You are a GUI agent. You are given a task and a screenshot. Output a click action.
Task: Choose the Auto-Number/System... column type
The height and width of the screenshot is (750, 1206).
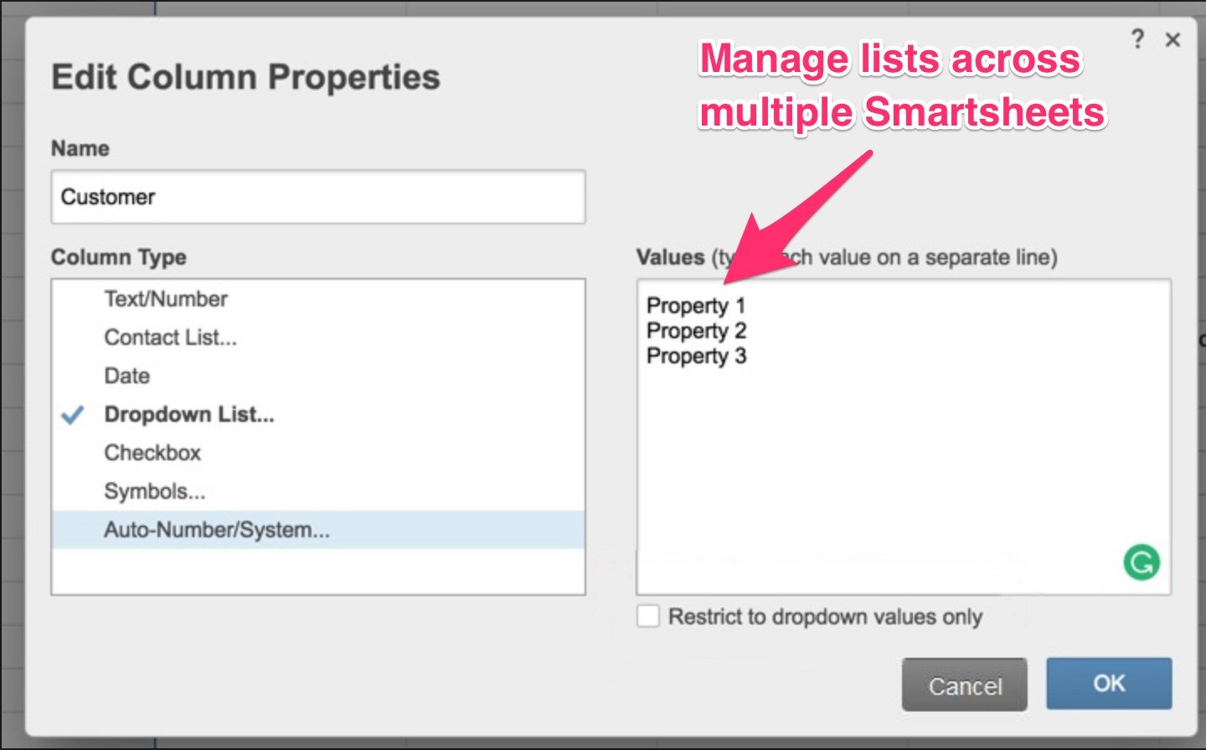click(x=217, y=530)
